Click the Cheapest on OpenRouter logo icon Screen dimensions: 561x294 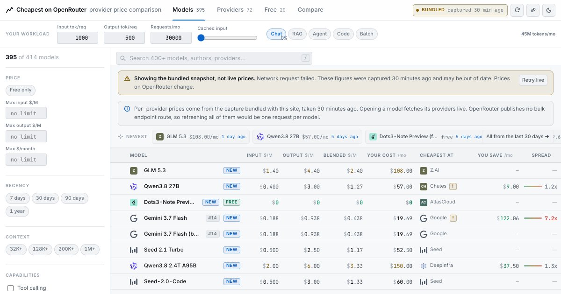coord(10,10)
